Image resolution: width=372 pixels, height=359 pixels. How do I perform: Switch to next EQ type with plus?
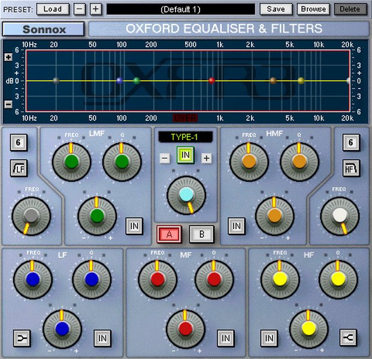tap(206, 159)
